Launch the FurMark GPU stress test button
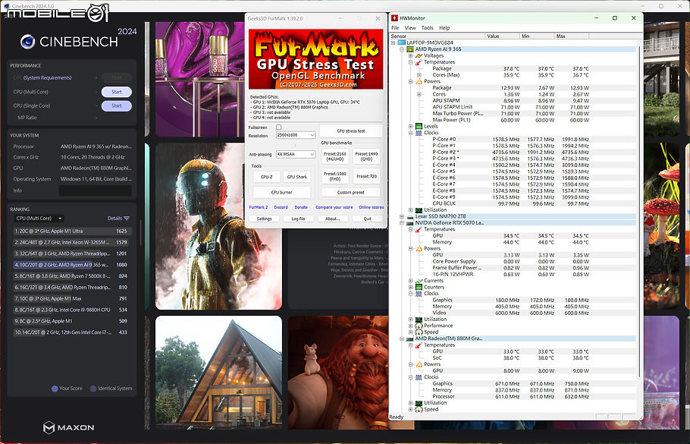The image size is (690, 444). tap(351, 131)
